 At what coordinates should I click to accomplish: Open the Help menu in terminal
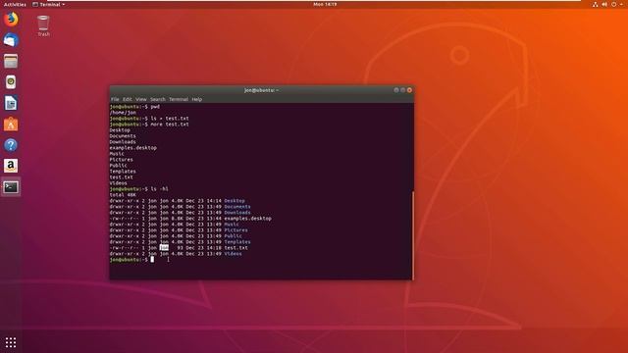coord(196,99)
